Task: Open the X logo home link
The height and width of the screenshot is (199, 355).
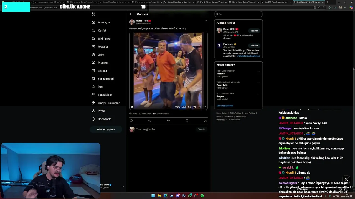Action: (93, 14)
